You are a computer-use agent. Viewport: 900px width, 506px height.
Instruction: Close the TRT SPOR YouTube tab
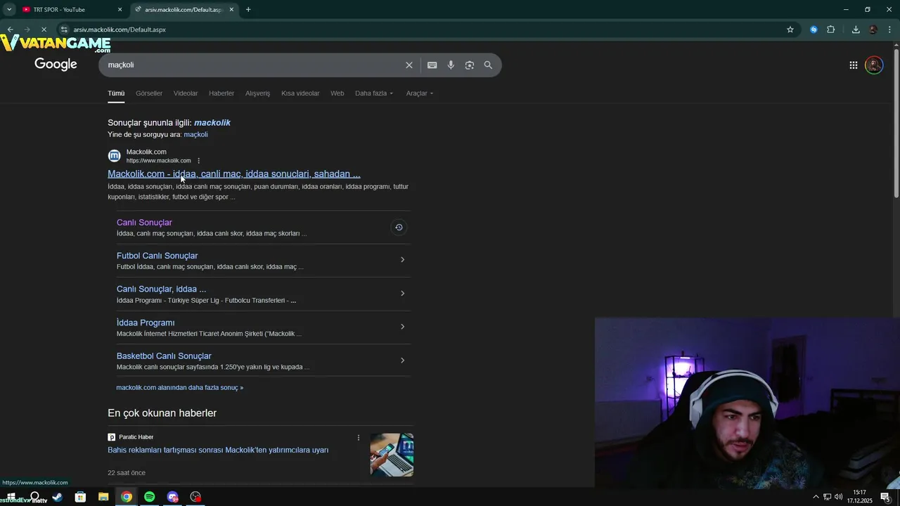(x=120, y=9)
